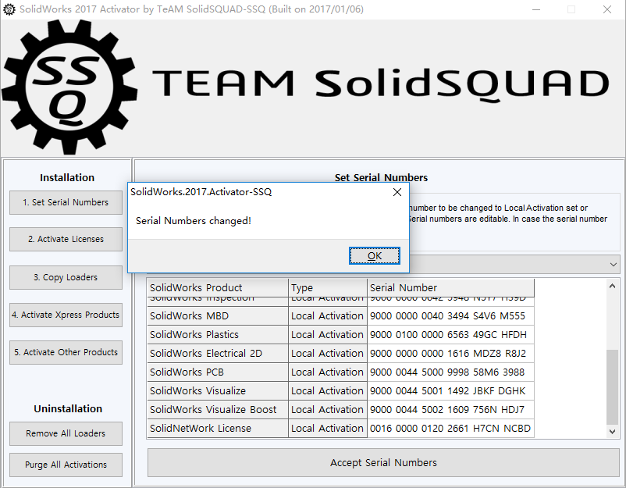This screenshot has height=488, width=626.
Task: Close the SolidWorks.2017.Activator-SSQ message dialog
Action: (397, 192)
